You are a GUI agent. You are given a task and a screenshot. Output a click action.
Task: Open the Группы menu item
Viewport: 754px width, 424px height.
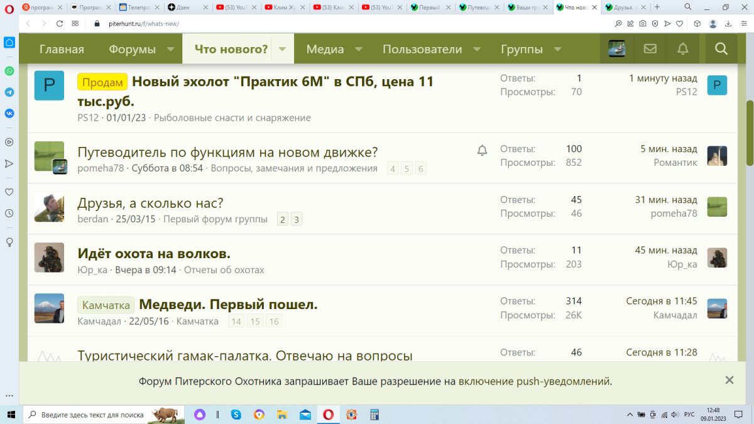pos(522,49)
